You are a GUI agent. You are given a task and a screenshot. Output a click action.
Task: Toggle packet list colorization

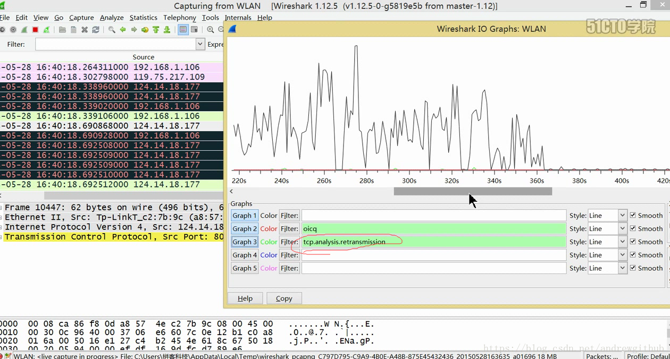(x=183, y=30)
